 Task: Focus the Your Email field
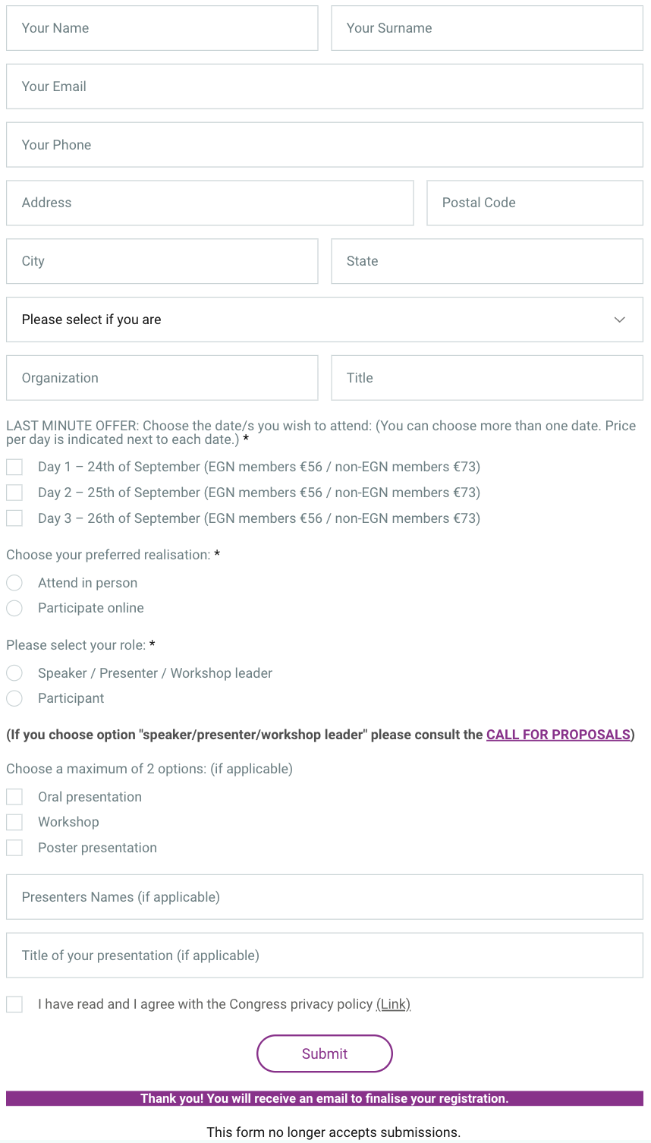325,87
